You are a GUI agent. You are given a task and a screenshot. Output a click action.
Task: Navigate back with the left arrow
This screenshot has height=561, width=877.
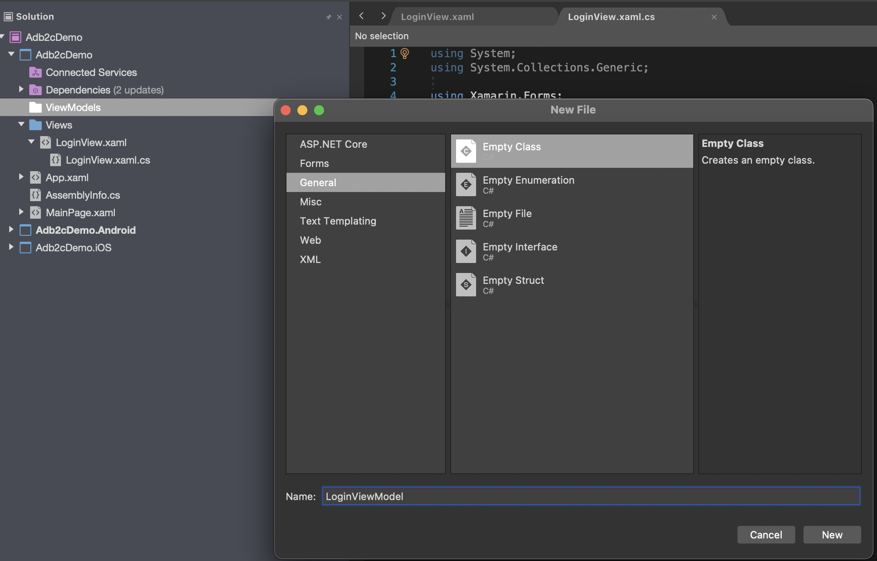click(x=362, y=16)
